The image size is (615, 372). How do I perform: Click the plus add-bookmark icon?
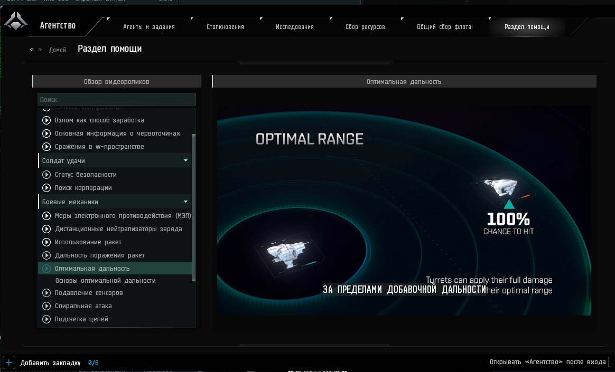click(x=8, y=363)
